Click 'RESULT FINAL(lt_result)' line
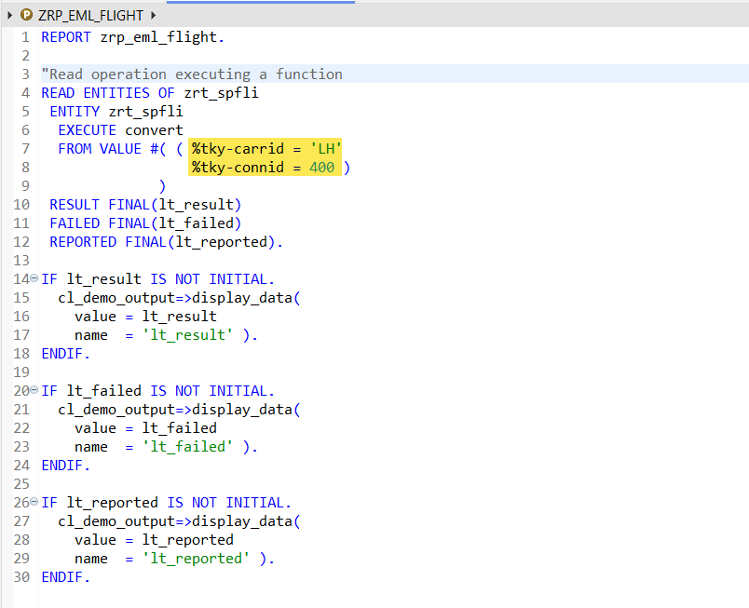 (145, 204)
